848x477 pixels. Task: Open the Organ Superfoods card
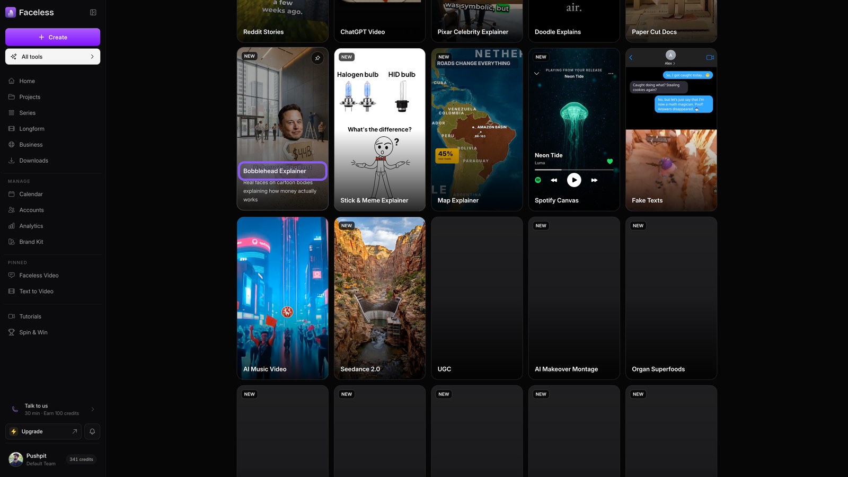[x=671, y=298]
